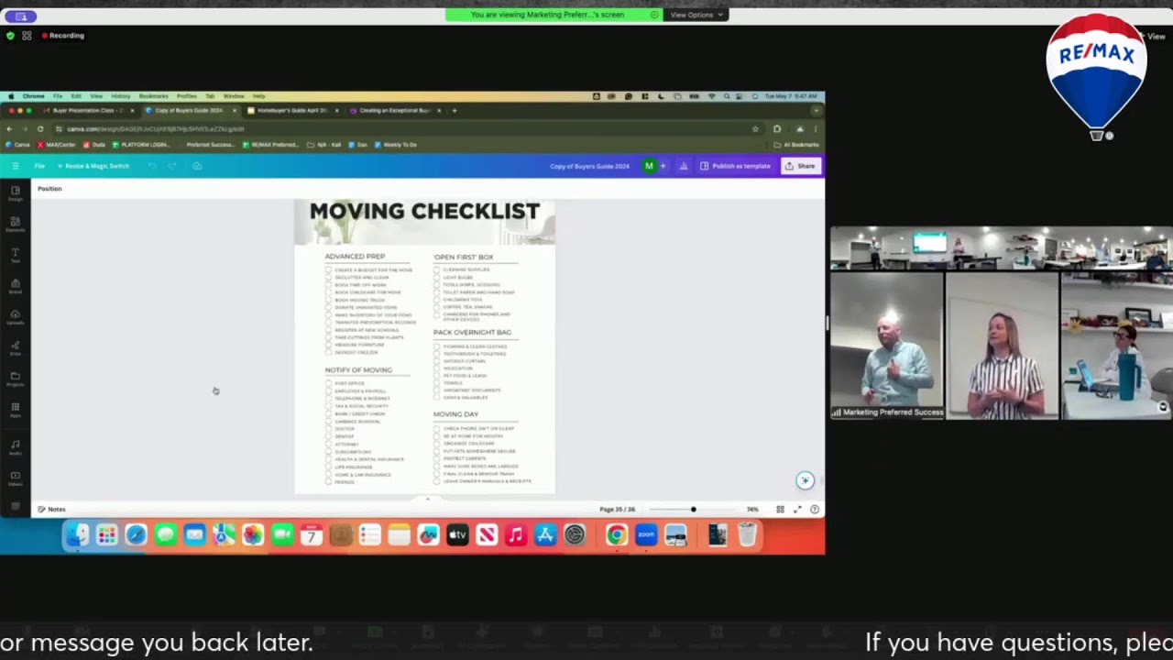This screenshot has width=1173, height=660.
Task: Open the Audio panel in Canva sidebar
Action: tap(15, 446)
